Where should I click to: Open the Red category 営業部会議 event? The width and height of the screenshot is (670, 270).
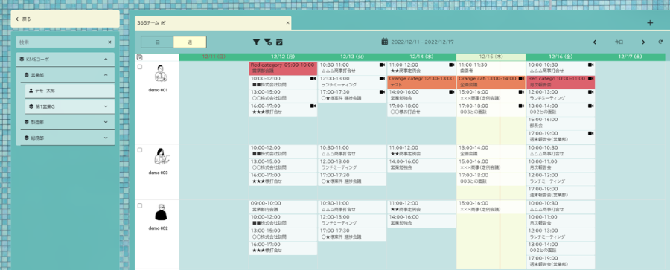pos(283,68)
